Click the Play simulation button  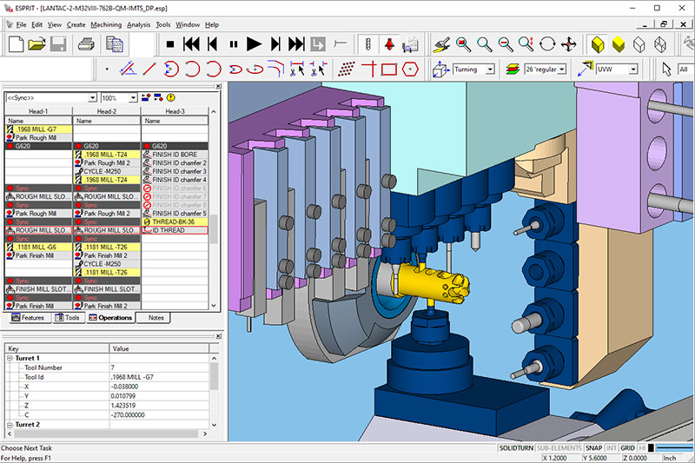point(254,43)
